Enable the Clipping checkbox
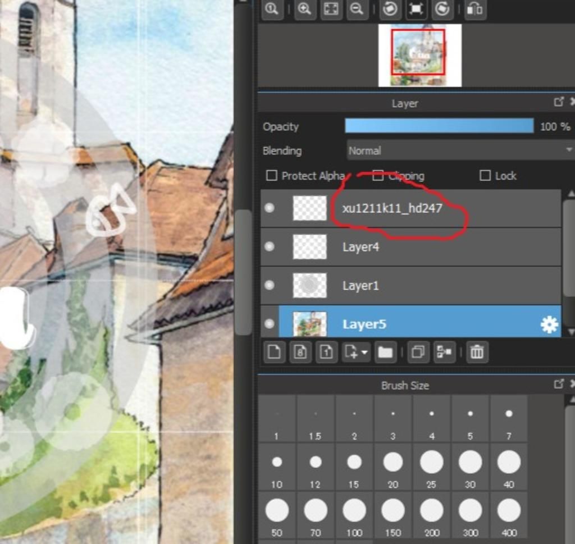Screen dimensions: 575x544 click(x=378, y=176)
